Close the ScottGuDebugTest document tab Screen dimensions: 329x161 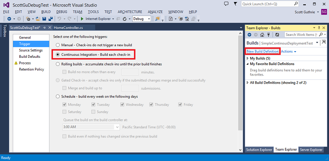(50, 28)
